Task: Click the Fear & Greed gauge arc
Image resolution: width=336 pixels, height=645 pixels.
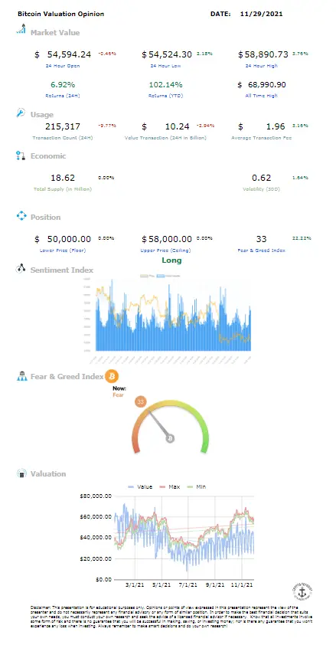Action: pos(170,426)
